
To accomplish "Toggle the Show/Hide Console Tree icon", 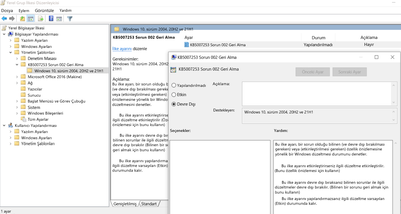I will pos(31,19).
